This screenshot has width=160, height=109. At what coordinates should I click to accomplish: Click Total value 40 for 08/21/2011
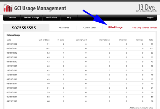click(x=152, y=84)
